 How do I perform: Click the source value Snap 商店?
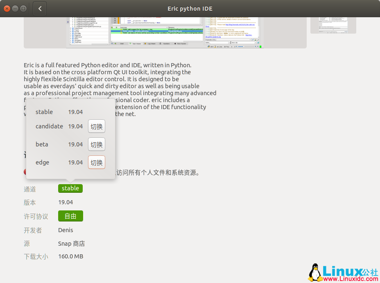(72, 244)
